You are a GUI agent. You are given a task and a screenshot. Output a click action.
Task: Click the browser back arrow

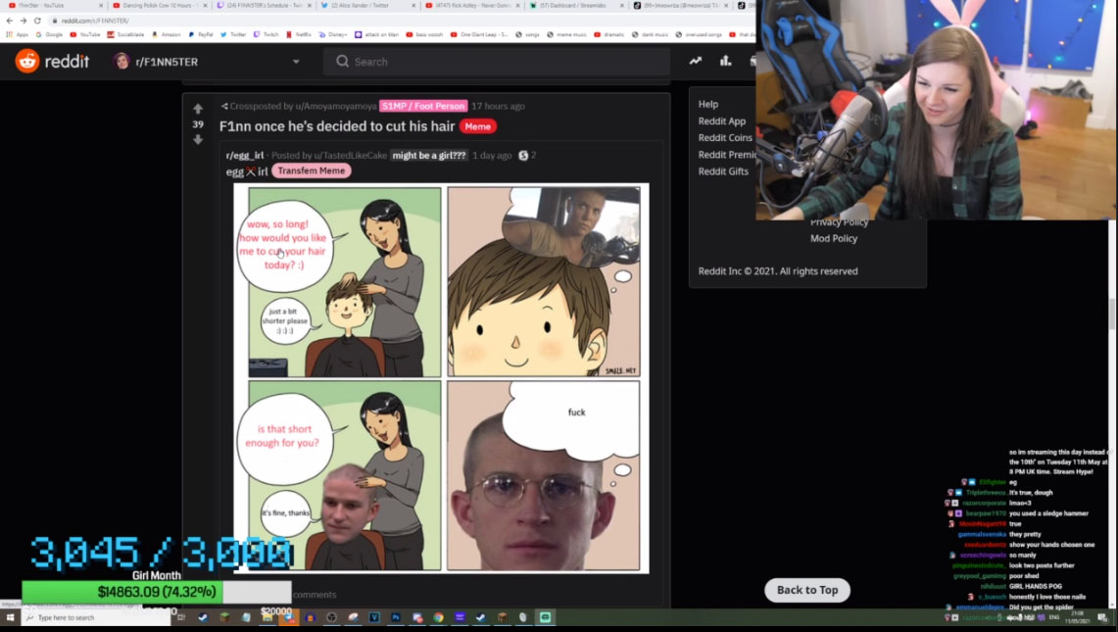tap(9, 21)
